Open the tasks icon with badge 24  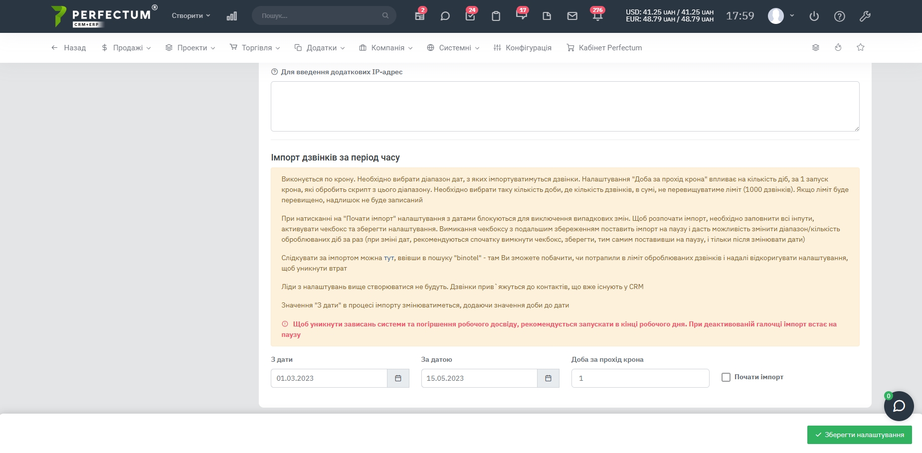(470, 16)
